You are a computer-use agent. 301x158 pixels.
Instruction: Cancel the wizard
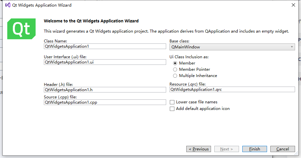283,149
